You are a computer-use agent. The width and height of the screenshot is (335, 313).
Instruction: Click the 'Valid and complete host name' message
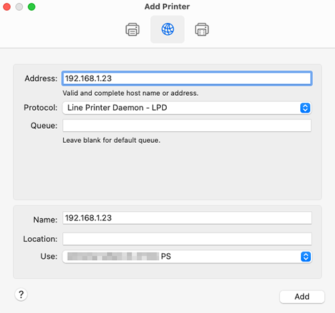(x=131, y=93)
